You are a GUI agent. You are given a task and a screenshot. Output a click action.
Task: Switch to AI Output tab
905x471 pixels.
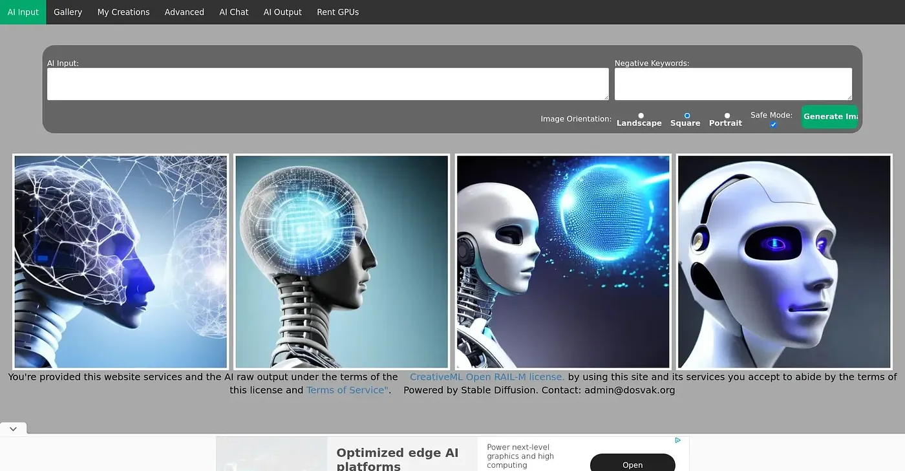click(x=282, y=12)
